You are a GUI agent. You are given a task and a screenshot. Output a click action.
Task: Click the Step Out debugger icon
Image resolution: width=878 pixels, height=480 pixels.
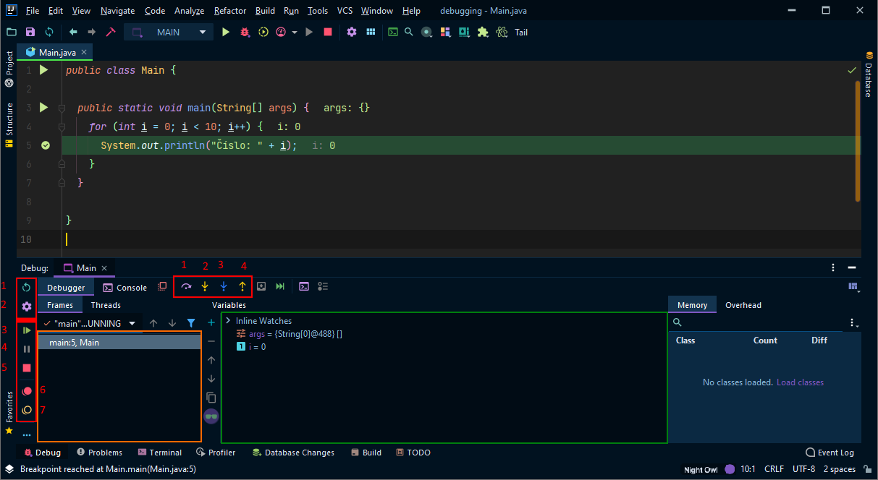point(242,286)
